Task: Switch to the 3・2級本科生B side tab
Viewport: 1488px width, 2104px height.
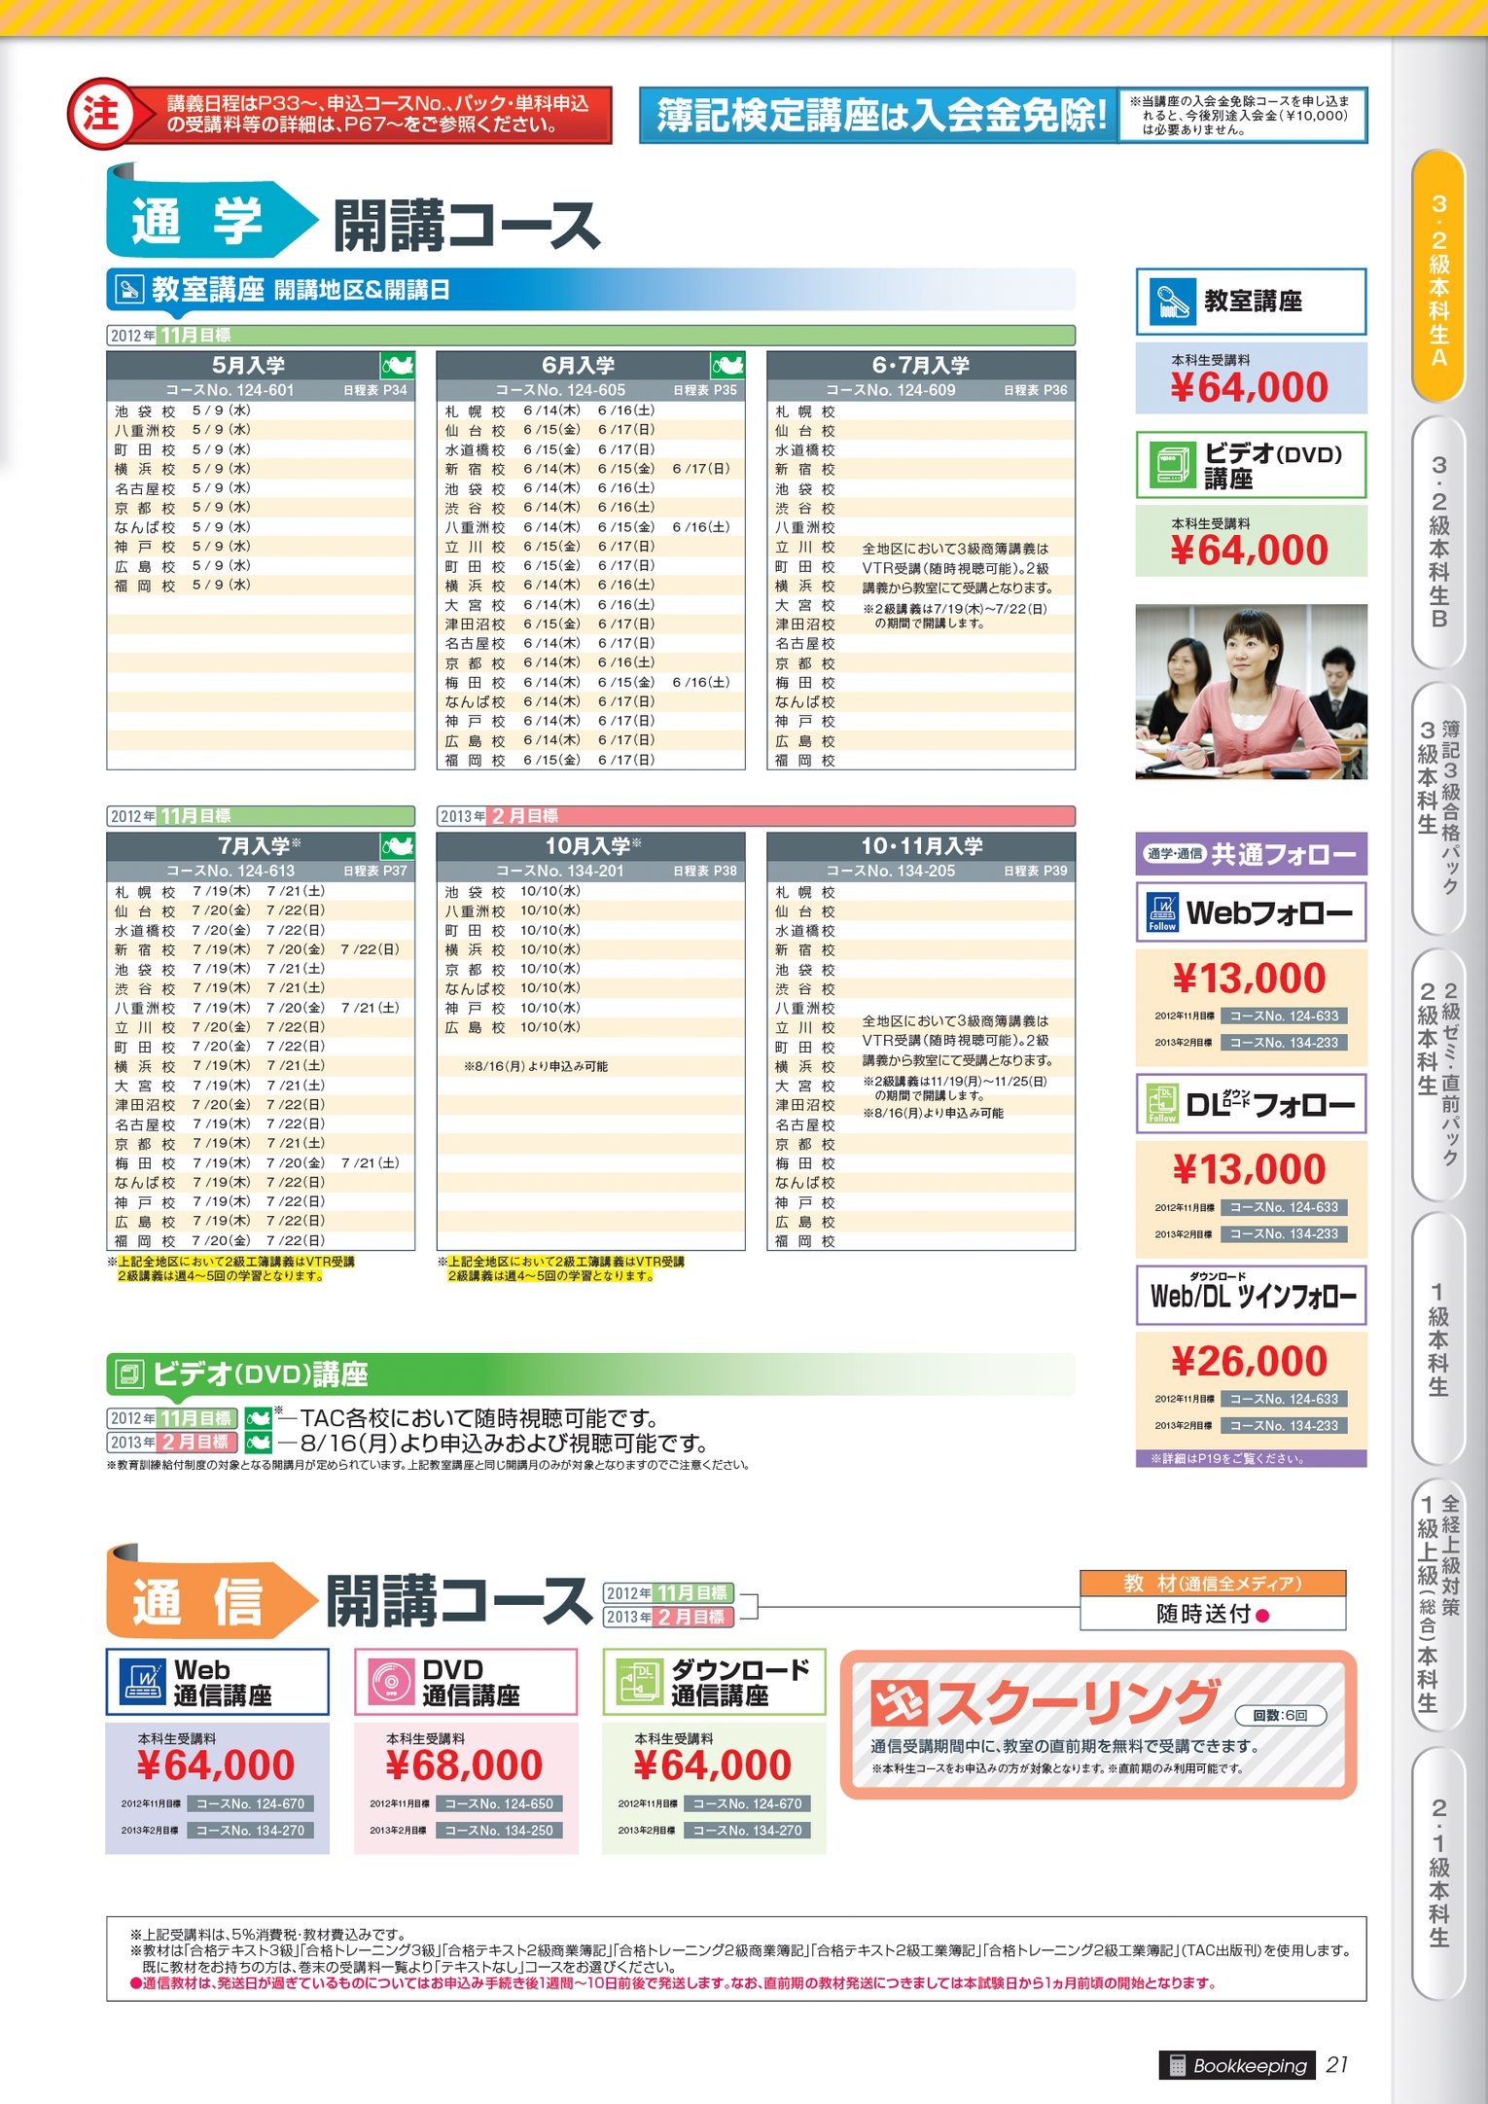Action: coord(1438,541)
